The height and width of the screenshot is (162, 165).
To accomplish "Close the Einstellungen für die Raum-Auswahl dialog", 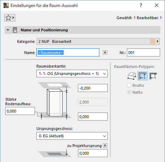I will (x=157, y=5).
